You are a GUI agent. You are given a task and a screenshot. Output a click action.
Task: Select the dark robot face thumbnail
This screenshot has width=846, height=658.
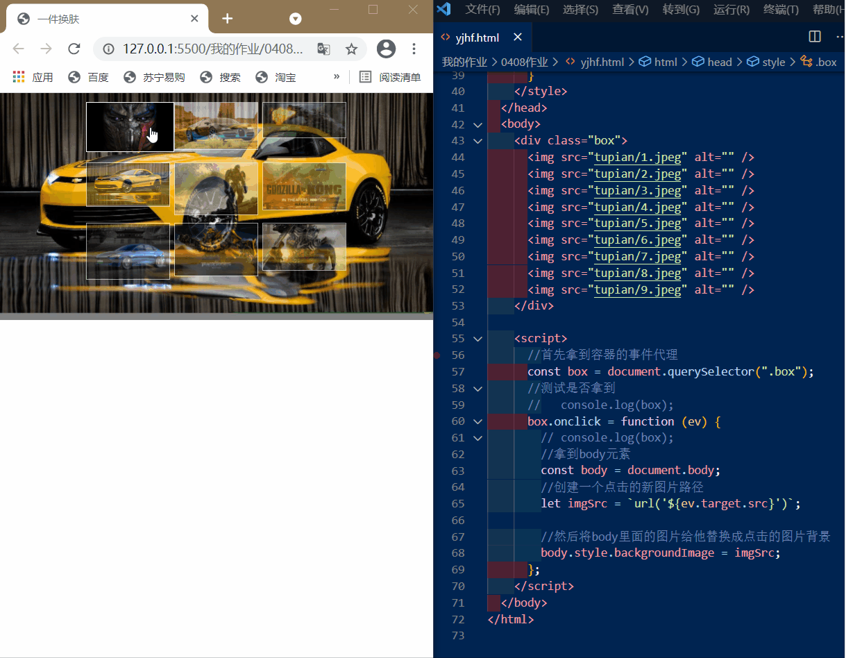130,127
